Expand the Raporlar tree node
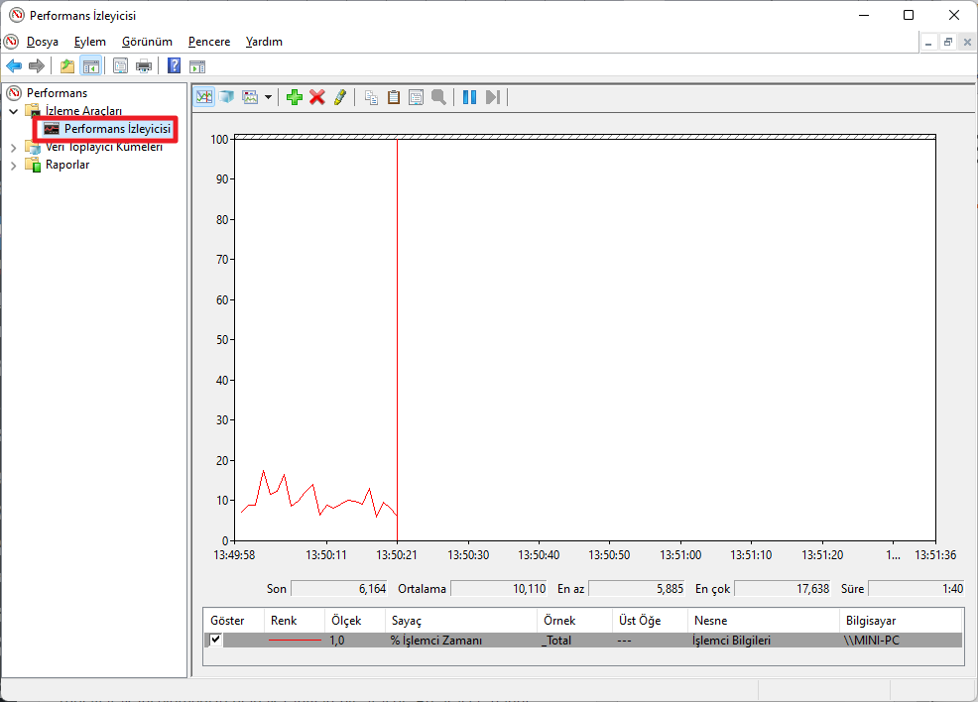978x702 pixels. pyautogui.click(x=14, y=165)
